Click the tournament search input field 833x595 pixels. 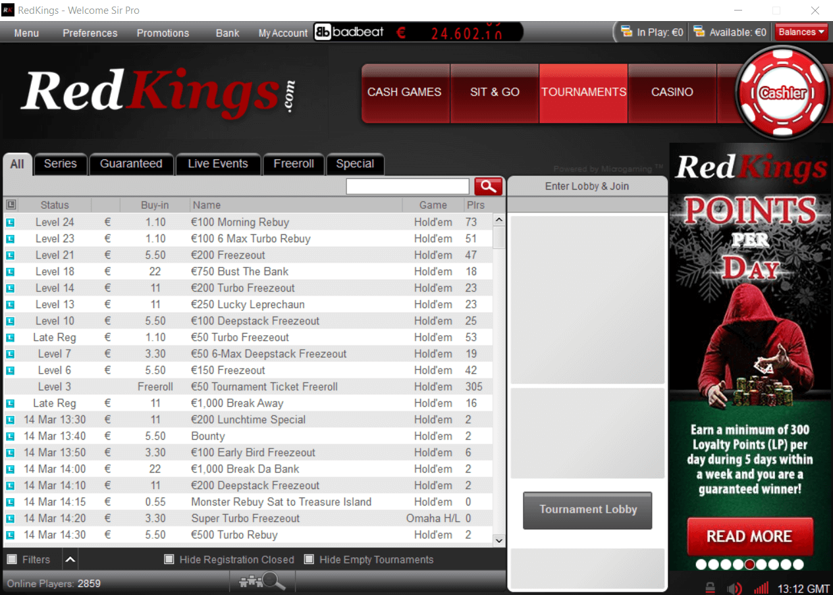[408, 186]
